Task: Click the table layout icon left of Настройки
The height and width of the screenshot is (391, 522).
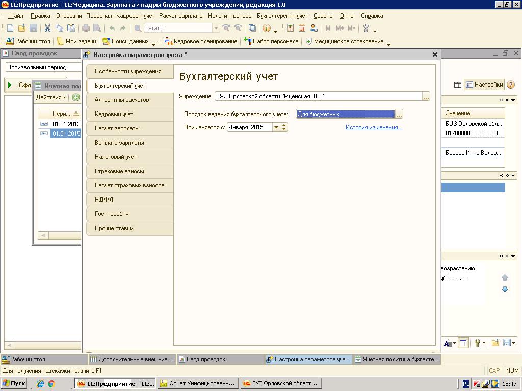Action: [458, 85]
